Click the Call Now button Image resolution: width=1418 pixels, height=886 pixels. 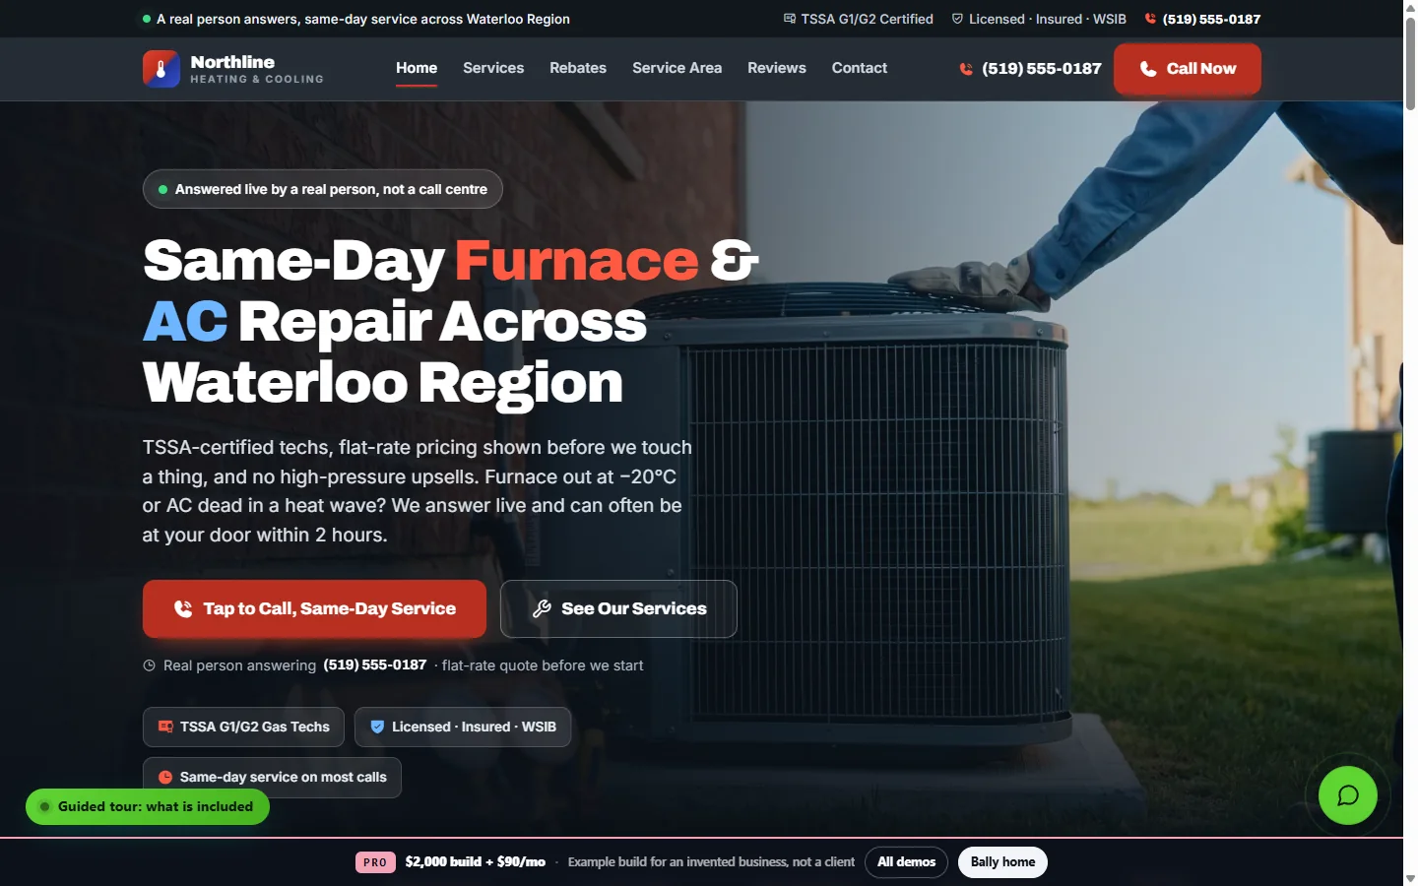point(1188,69)
